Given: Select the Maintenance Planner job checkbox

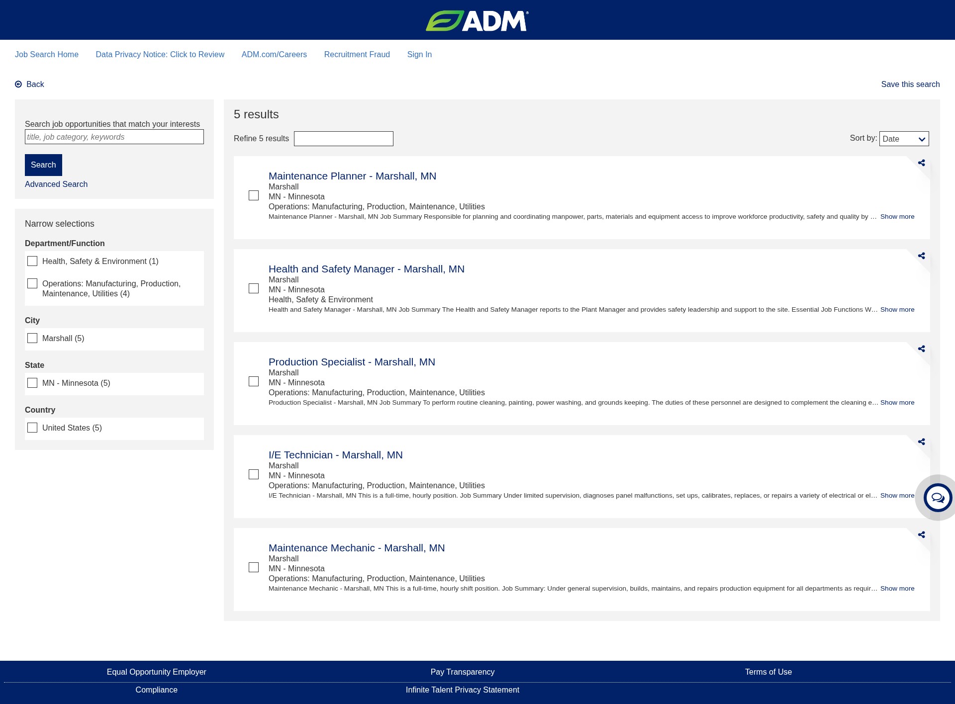Looking at the screenshot, I should 254,195.
